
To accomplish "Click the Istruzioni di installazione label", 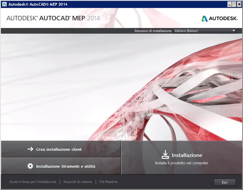I will (153, 31).
